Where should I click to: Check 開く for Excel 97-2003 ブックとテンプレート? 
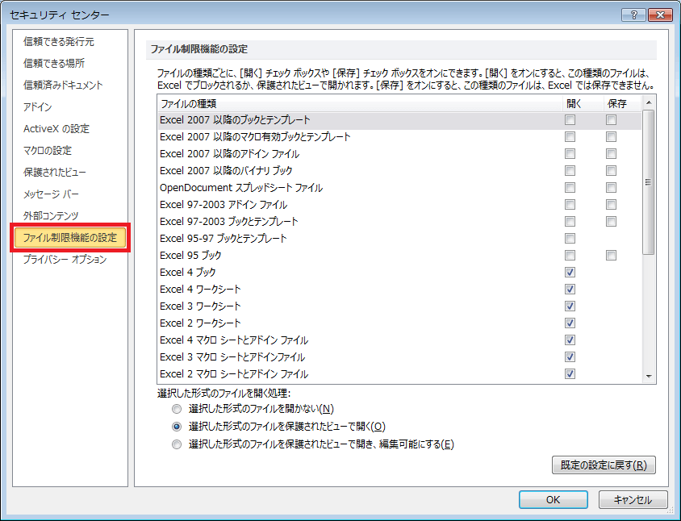[570, 222]
